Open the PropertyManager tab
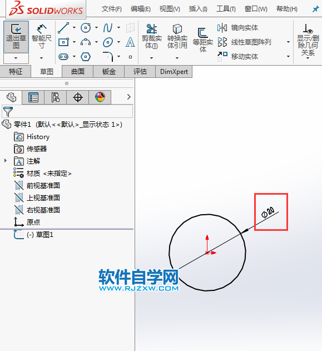This screenshot has height=351, width=322. point(33,97)
